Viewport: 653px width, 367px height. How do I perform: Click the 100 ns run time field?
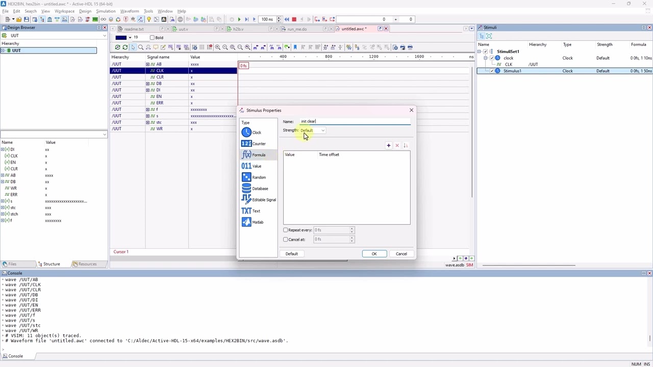pos(268,19)
